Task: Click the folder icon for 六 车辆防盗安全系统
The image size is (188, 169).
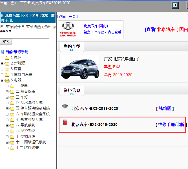Action: [12, 114]
